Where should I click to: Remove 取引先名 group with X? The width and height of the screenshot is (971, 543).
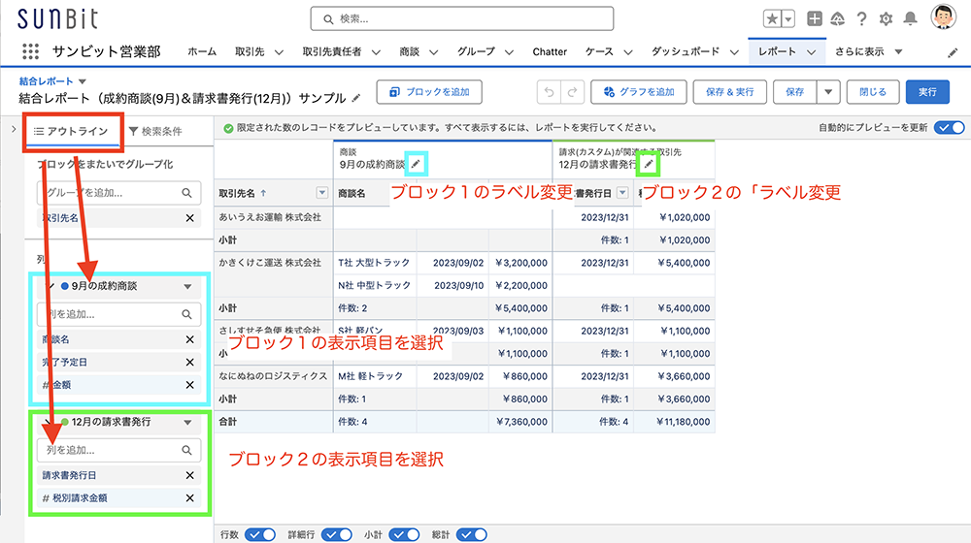(190, 218)
